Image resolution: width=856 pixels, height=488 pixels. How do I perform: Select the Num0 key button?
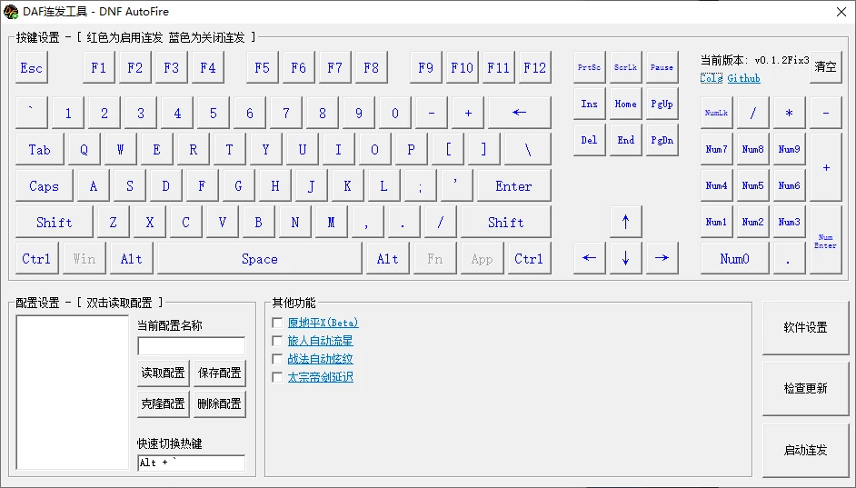735,258
